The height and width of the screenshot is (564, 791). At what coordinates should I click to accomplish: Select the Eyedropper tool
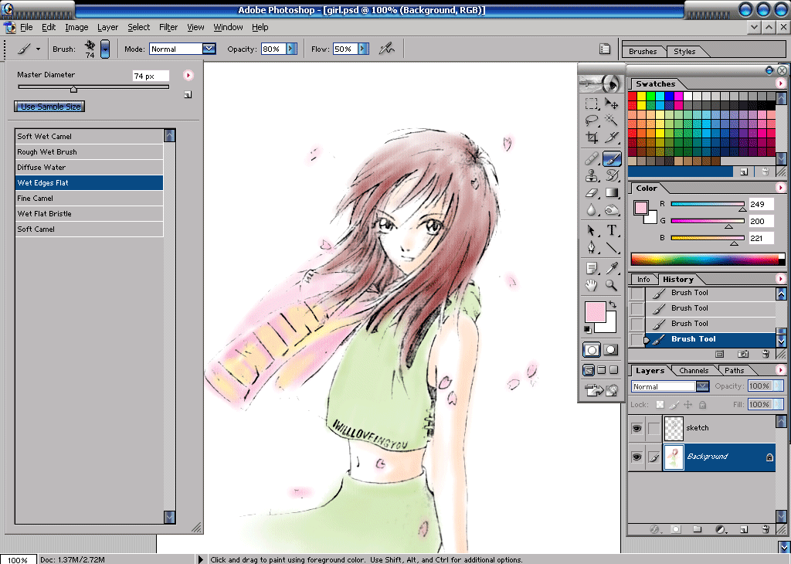click(612, 268)
